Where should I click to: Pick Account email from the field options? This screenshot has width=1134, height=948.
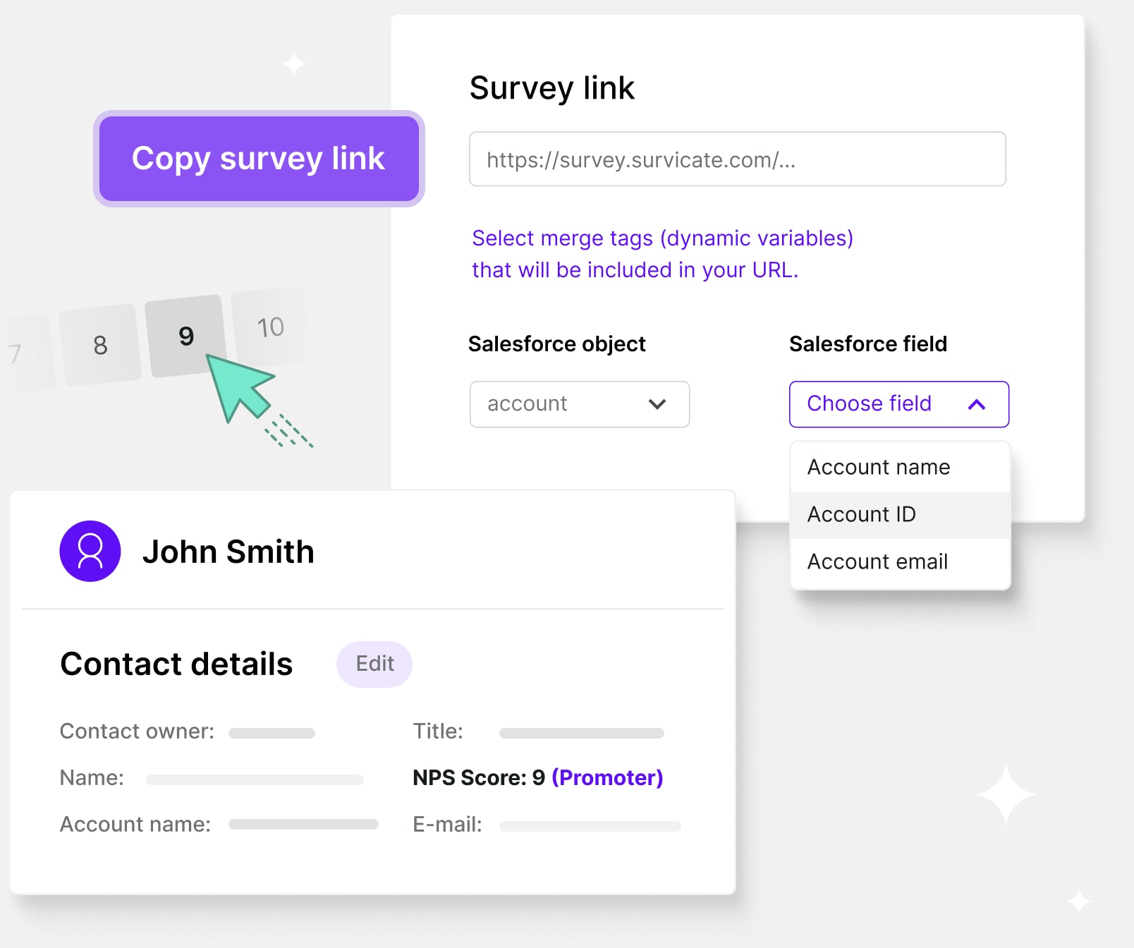point(877,561)
